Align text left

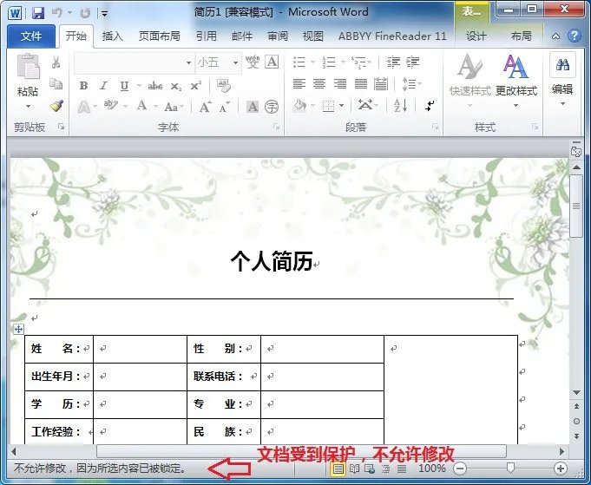click(x=299, y=83)
